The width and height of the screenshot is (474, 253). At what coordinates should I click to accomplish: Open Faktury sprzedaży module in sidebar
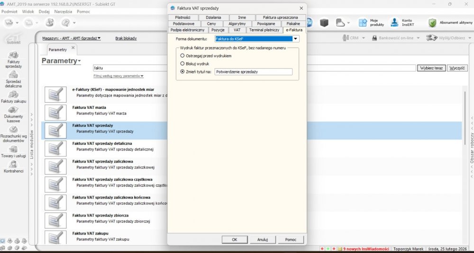[x=13, y=60]
